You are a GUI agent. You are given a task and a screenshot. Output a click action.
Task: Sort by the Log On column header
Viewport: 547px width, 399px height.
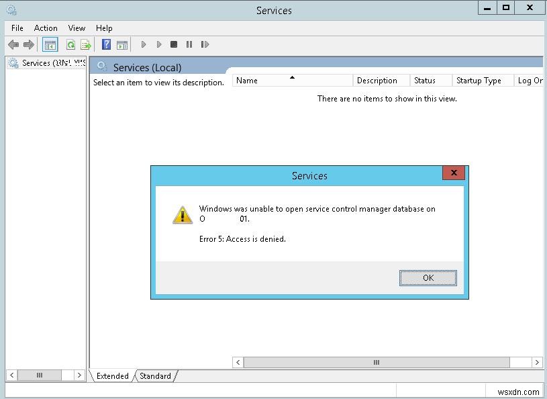pyautogui.click(x=529, y=81)
